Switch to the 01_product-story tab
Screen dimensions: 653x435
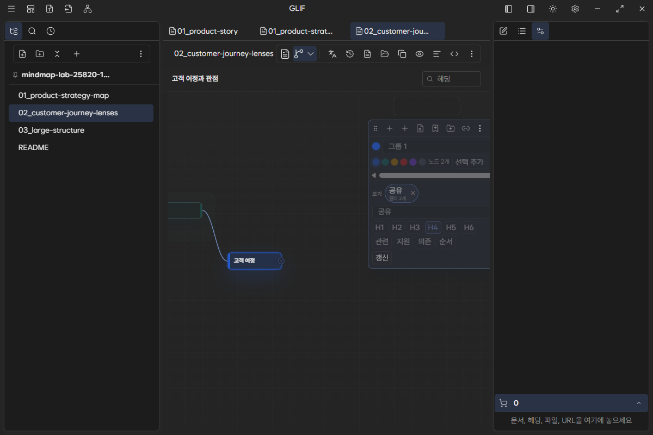point(208,31)
